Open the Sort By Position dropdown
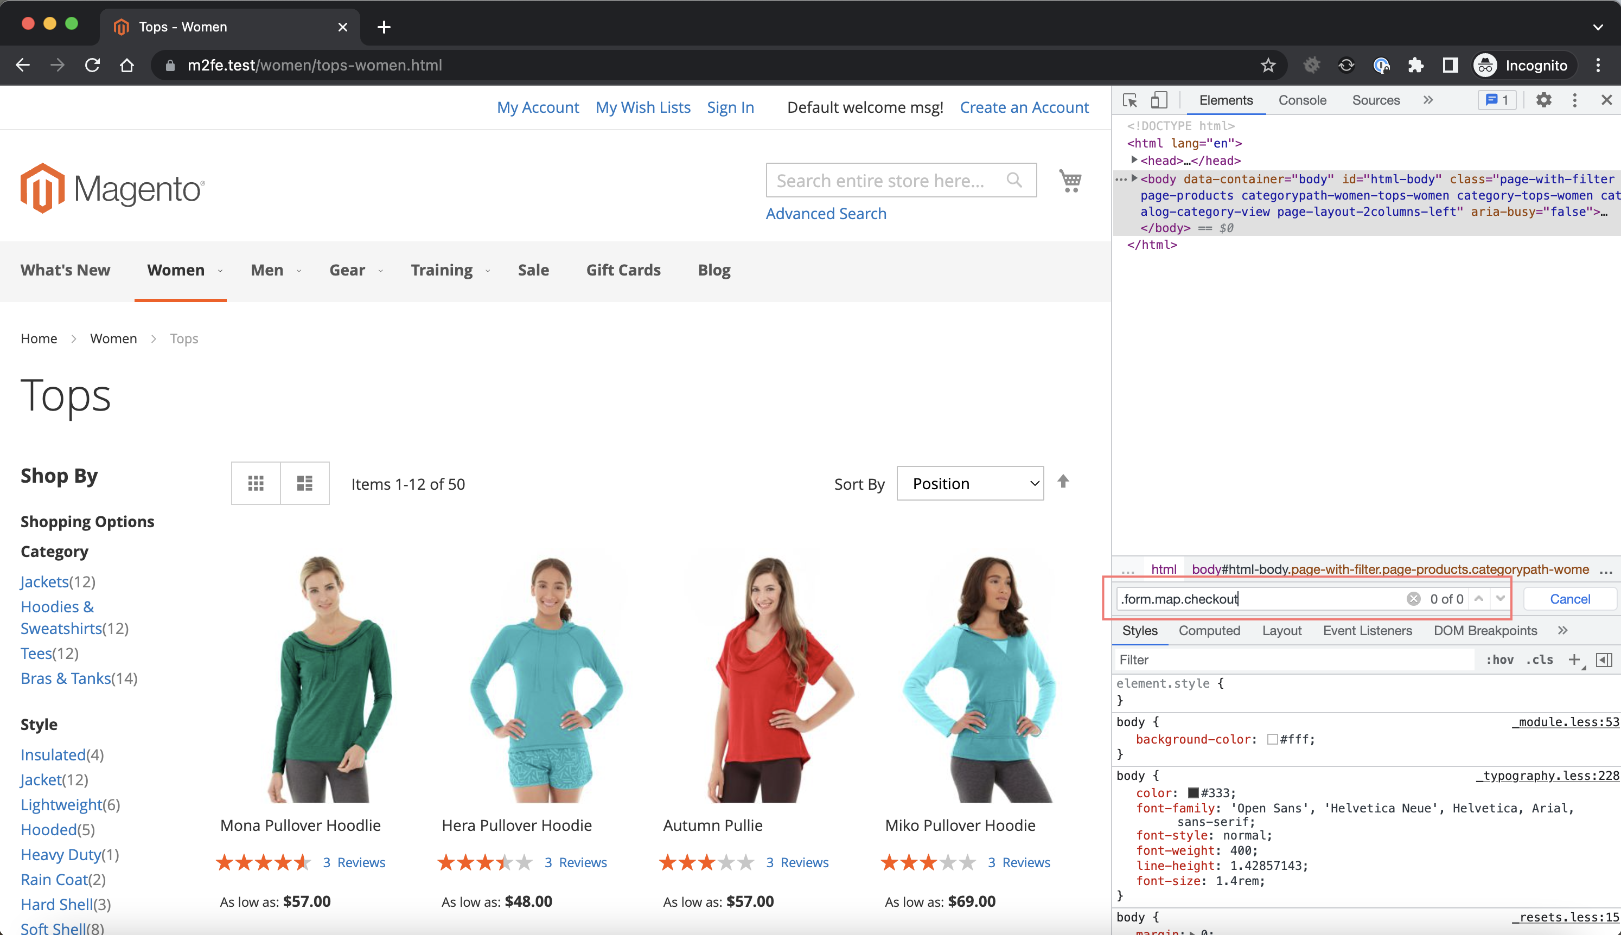 969,484
